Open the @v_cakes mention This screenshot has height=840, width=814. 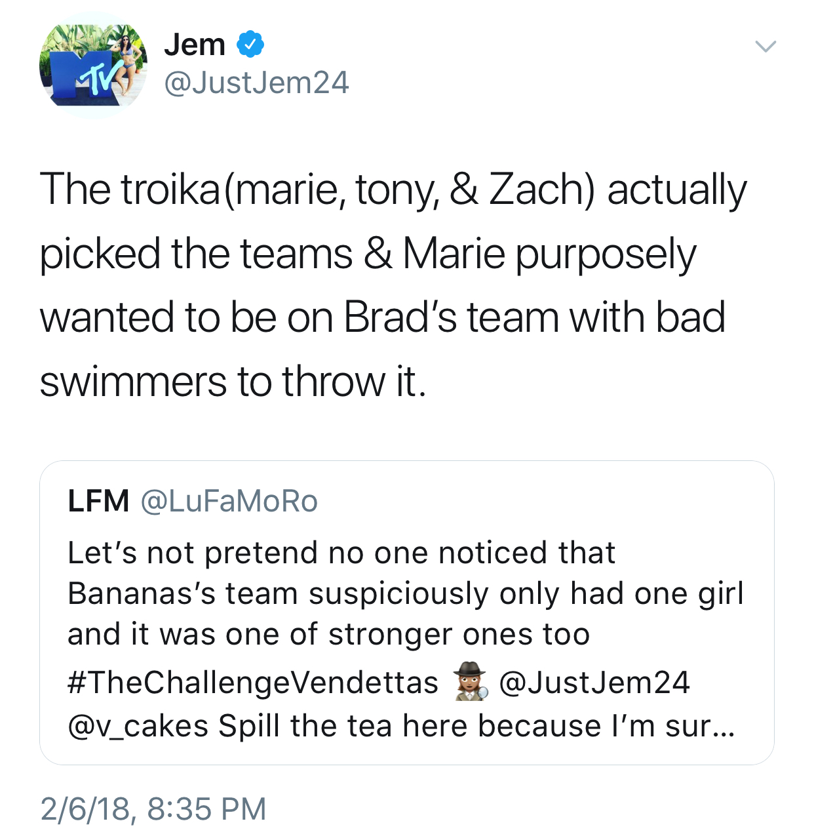138,726
